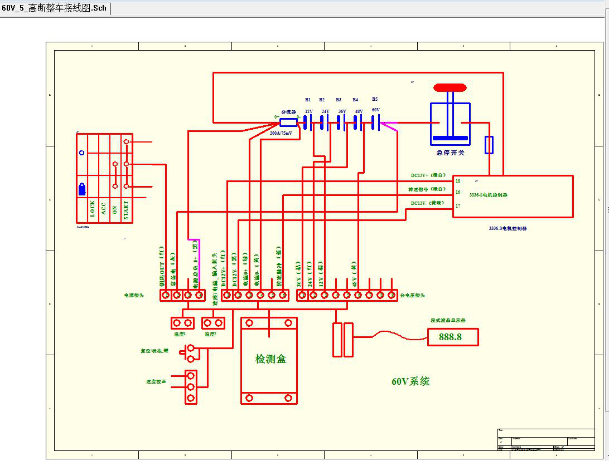Select the blue fuse symbol beside emergency switch
The width and height of the screenshot is (609, 461).
[489, 145]
